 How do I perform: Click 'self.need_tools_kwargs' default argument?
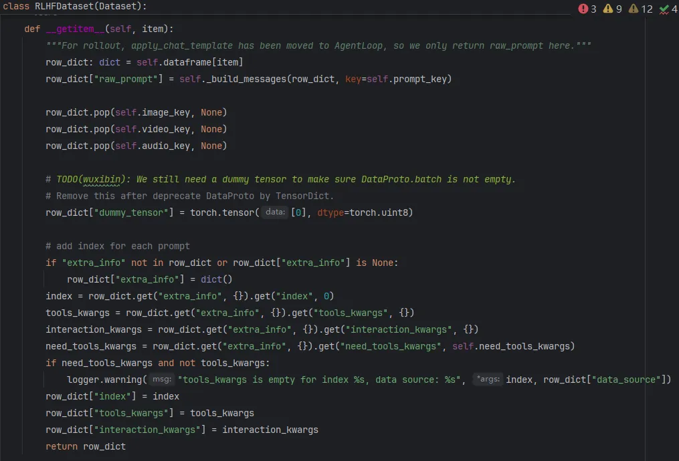pos(511,346)
